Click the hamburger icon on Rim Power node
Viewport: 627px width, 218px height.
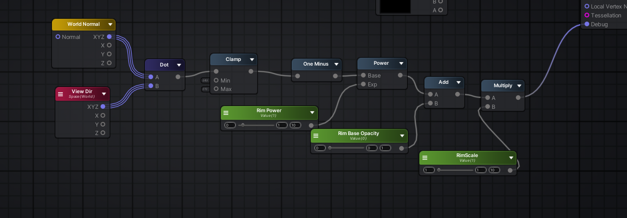pos(226,113)
